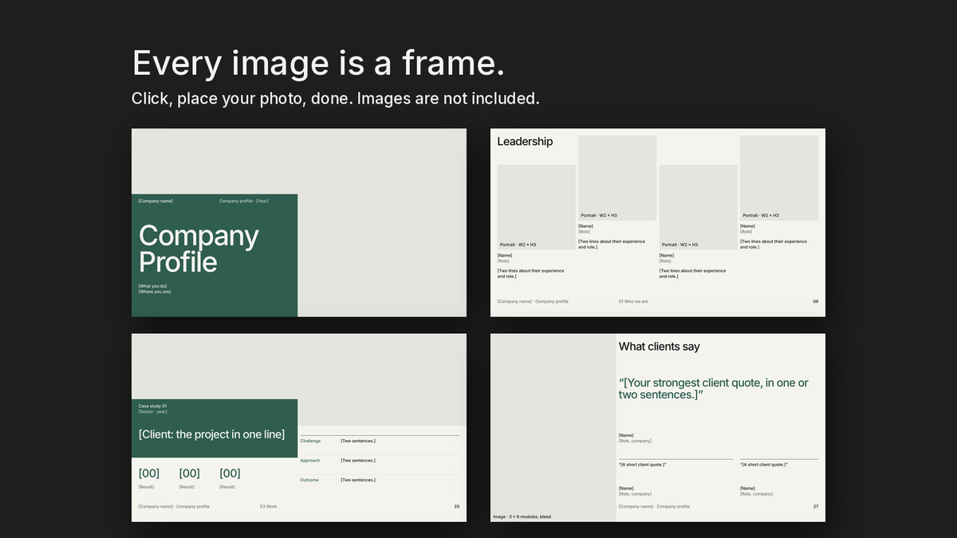This screenshot has width=957, height=538.
Task: Click the "Case study 01" label
Action: click(152, 406)
